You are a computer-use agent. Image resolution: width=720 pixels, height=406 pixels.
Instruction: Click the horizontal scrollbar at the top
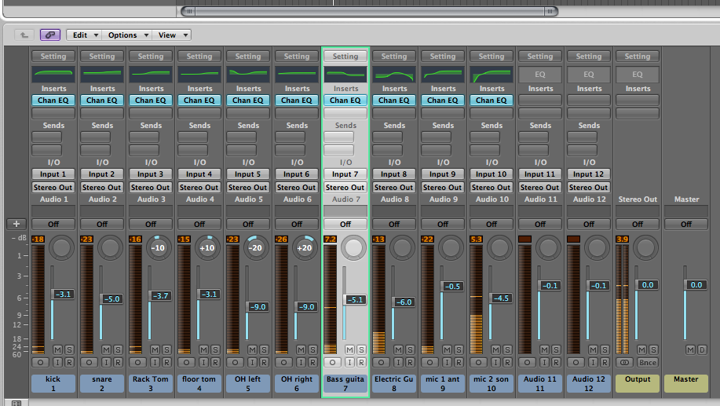click(369, 11)
